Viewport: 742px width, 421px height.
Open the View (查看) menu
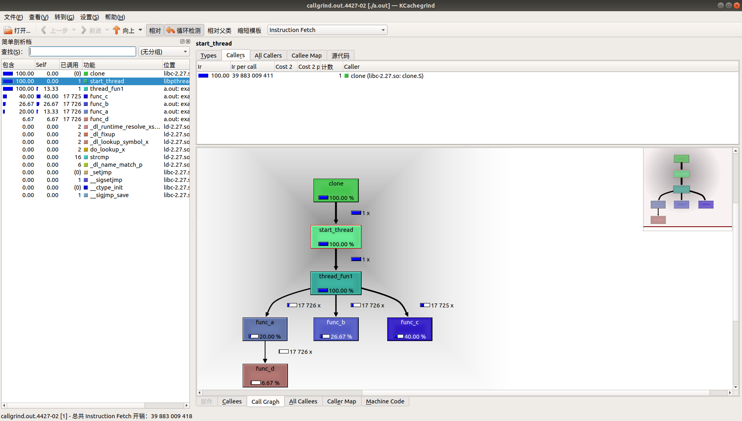(x=38, y=17)
